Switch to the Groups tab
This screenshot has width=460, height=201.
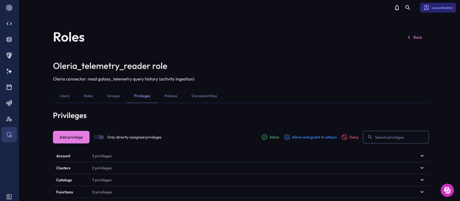click(x=113, y=96)
